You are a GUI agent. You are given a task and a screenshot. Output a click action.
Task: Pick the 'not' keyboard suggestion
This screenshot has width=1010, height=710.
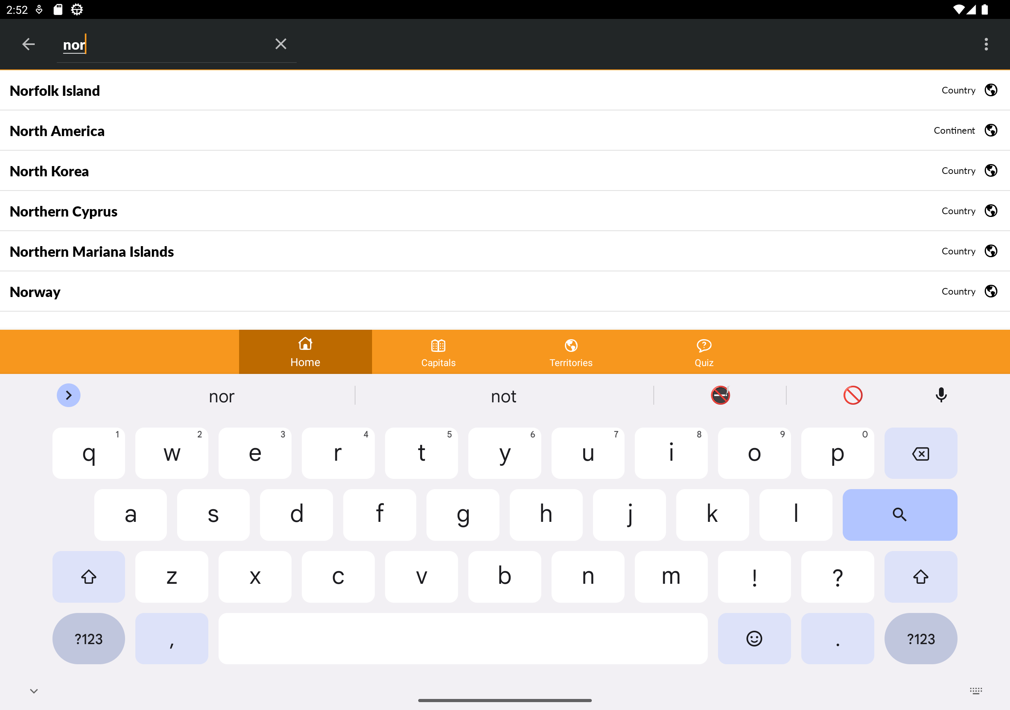pyautogui.click(x=504, y=396)
